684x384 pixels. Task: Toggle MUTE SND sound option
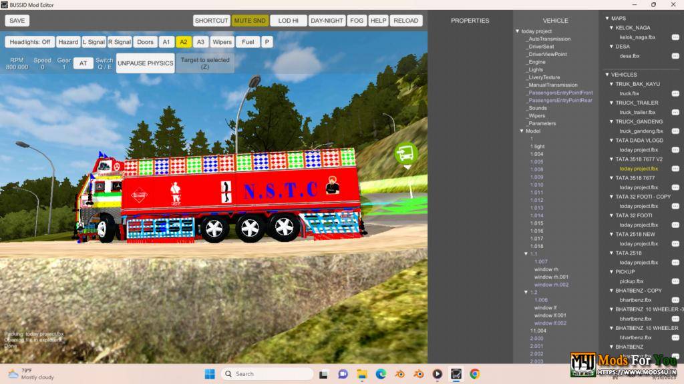[x=250, y=21]
